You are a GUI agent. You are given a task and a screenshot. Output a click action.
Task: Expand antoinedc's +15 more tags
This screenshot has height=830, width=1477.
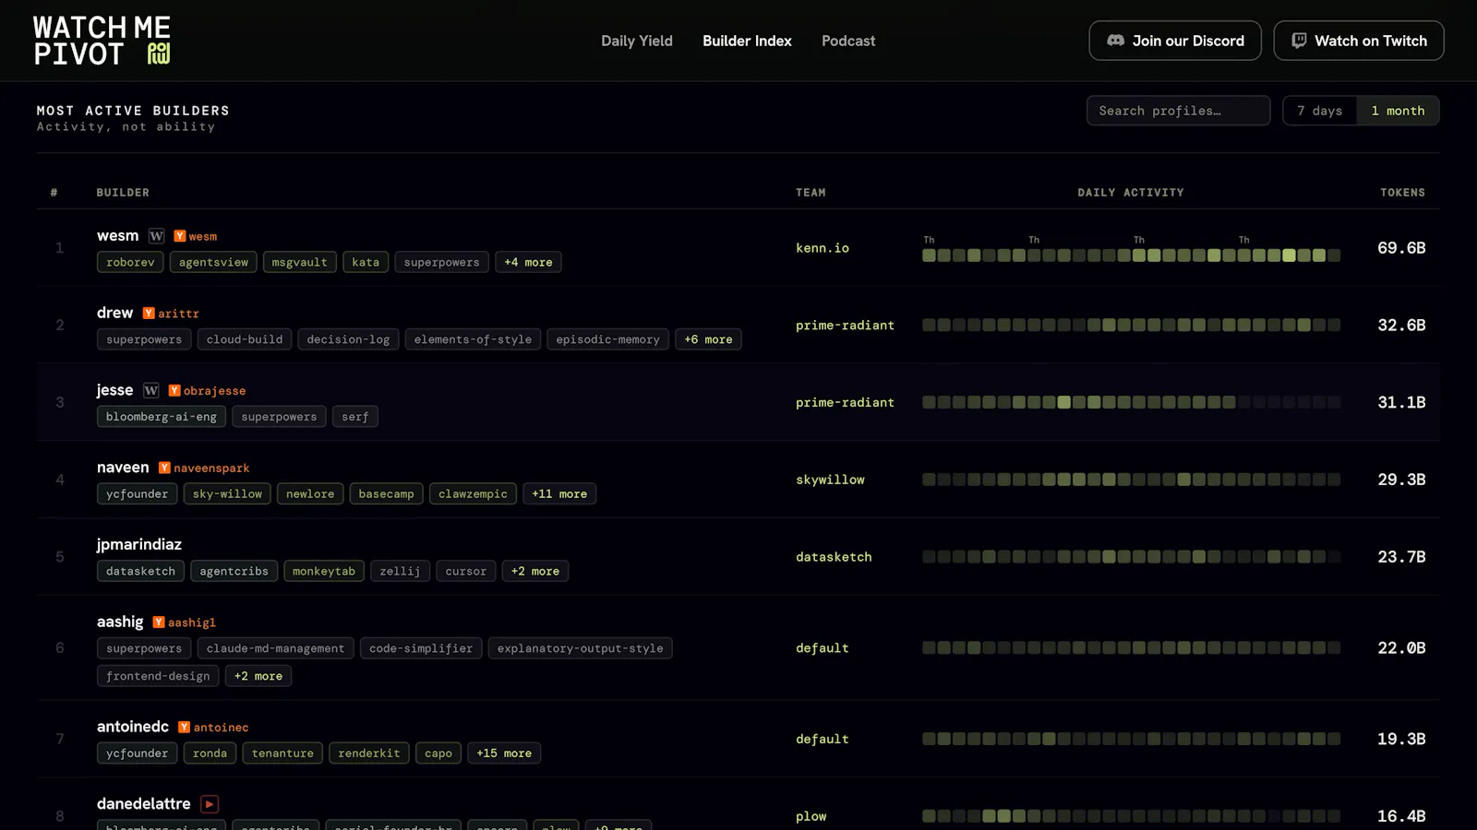point(504,753)
